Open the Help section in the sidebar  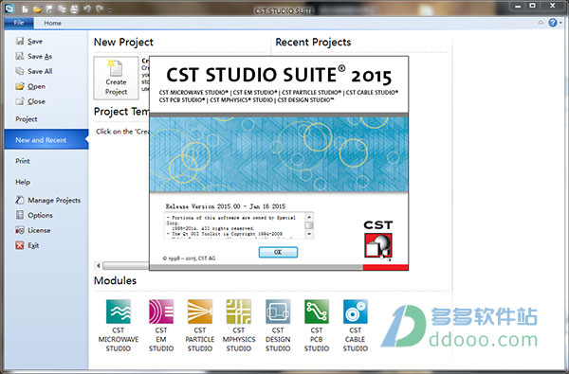tap(23, 182)
